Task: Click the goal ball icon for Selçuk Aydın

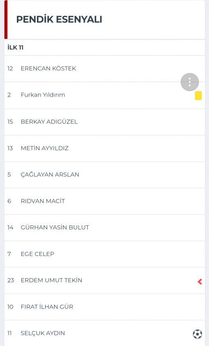Action: pos(197,334)
